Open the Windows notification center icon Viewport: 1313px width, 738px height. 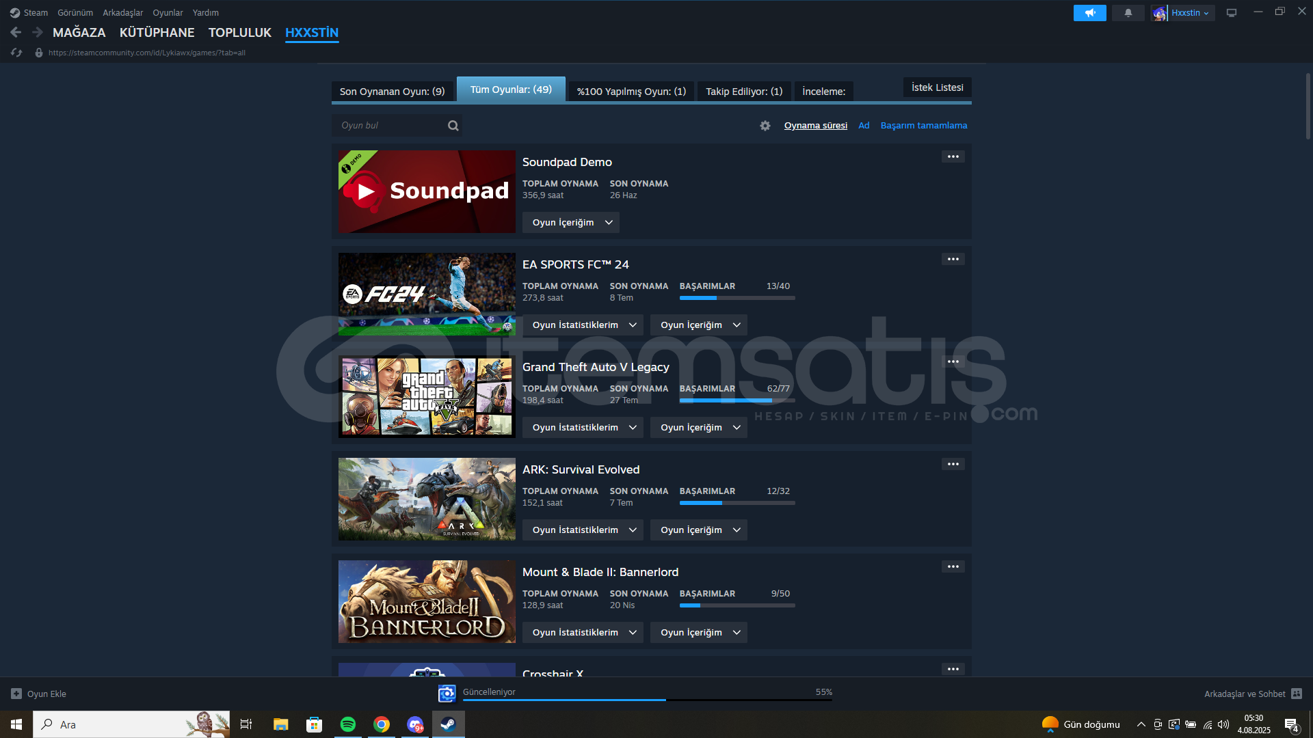click(x=1292, y=724)
